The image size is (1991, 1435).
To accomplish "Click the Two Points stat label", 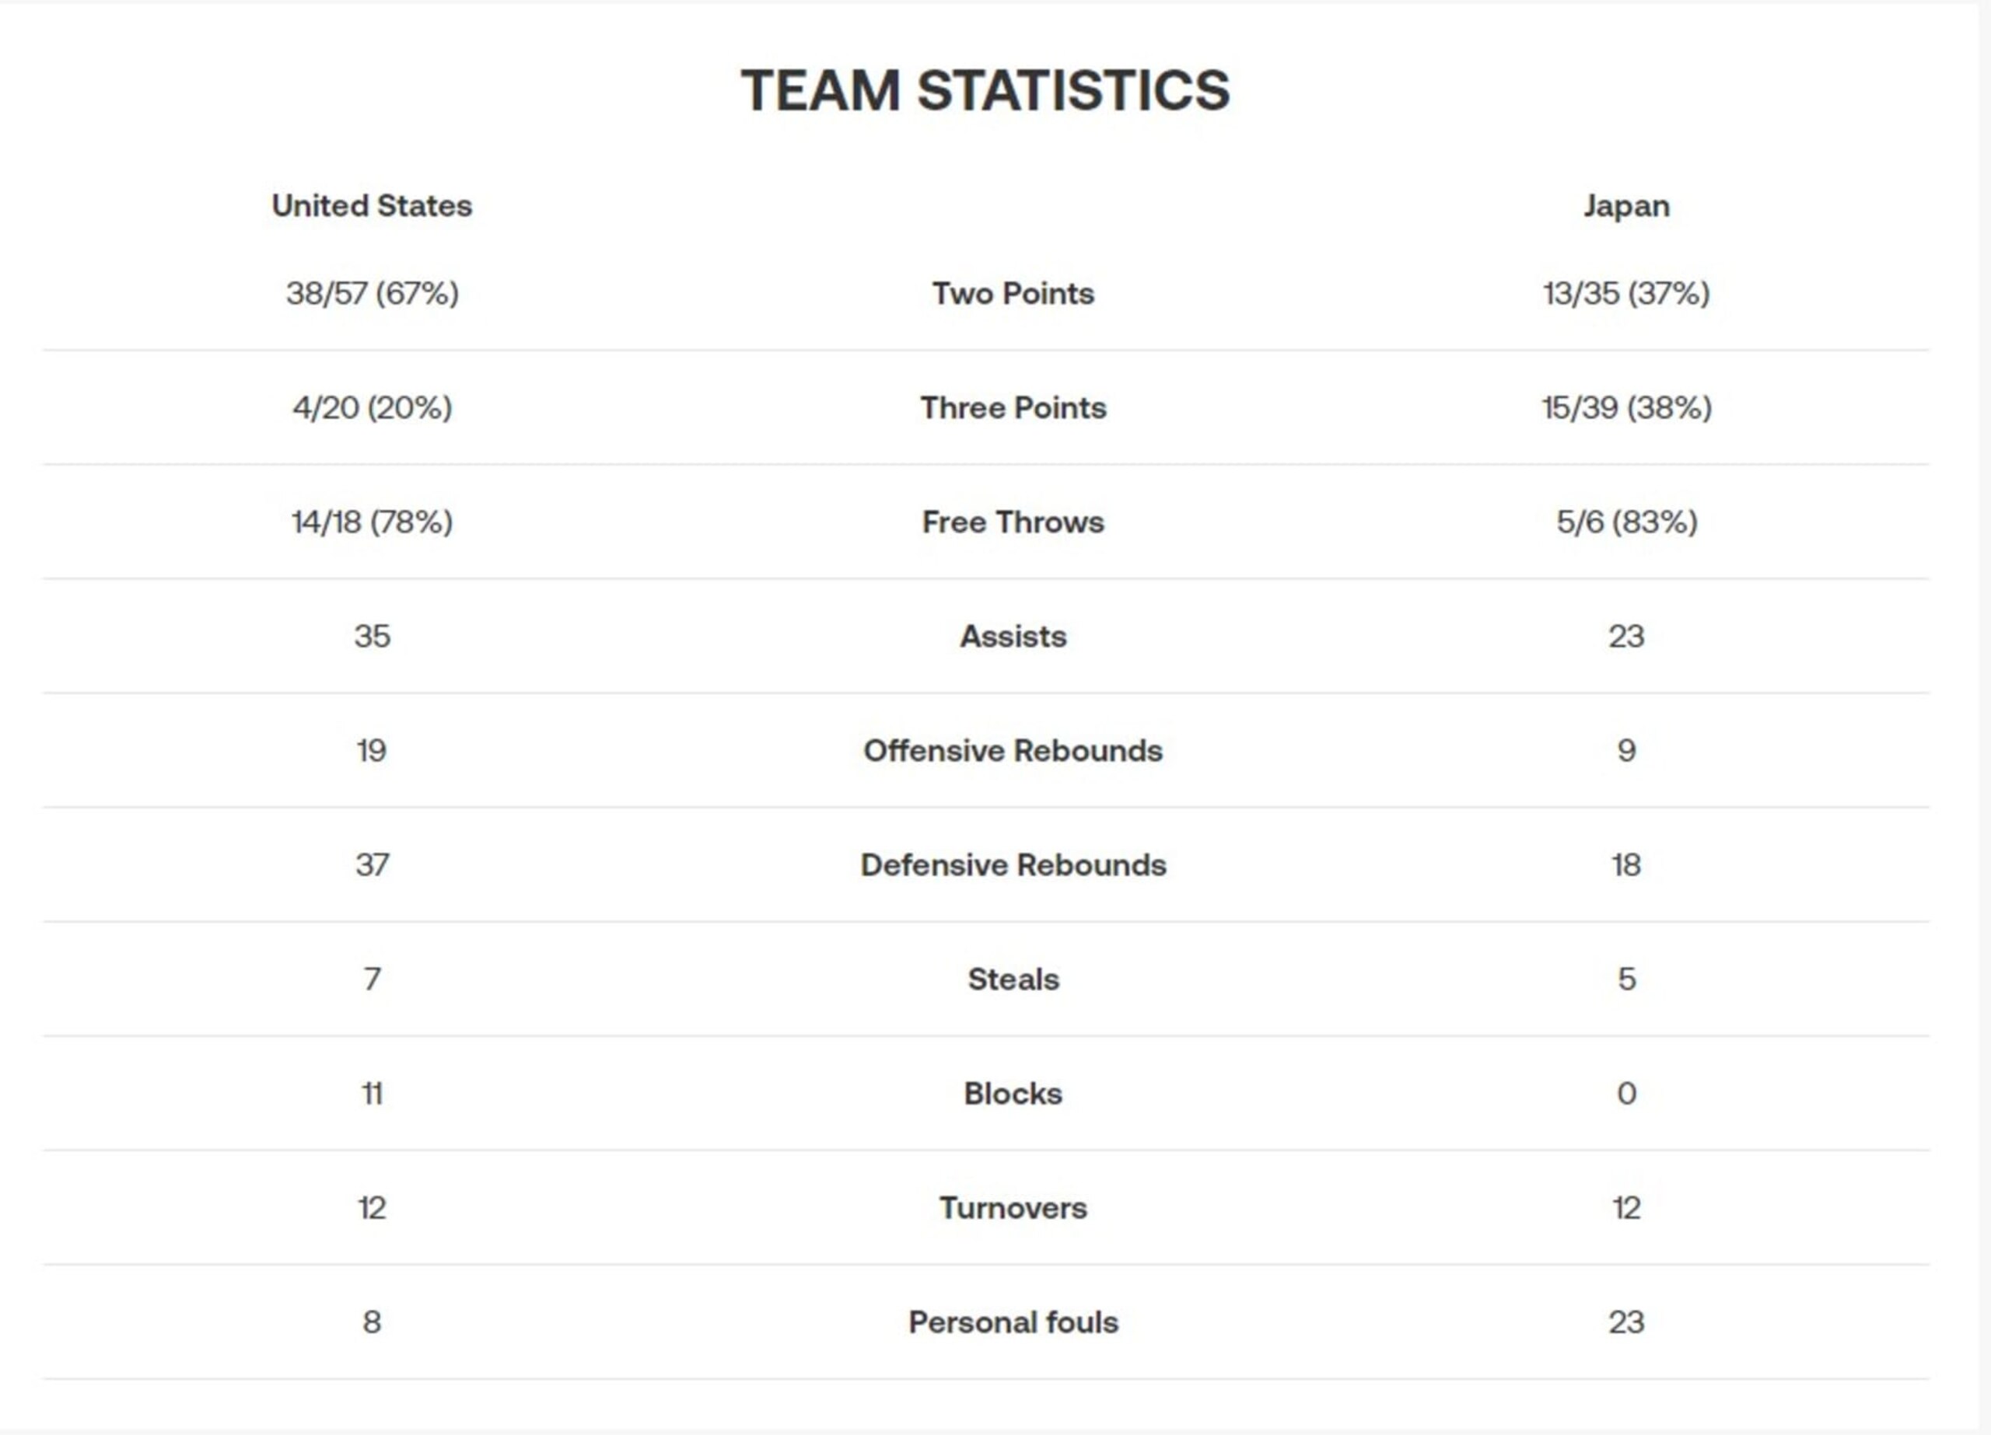I will 1013,293.
